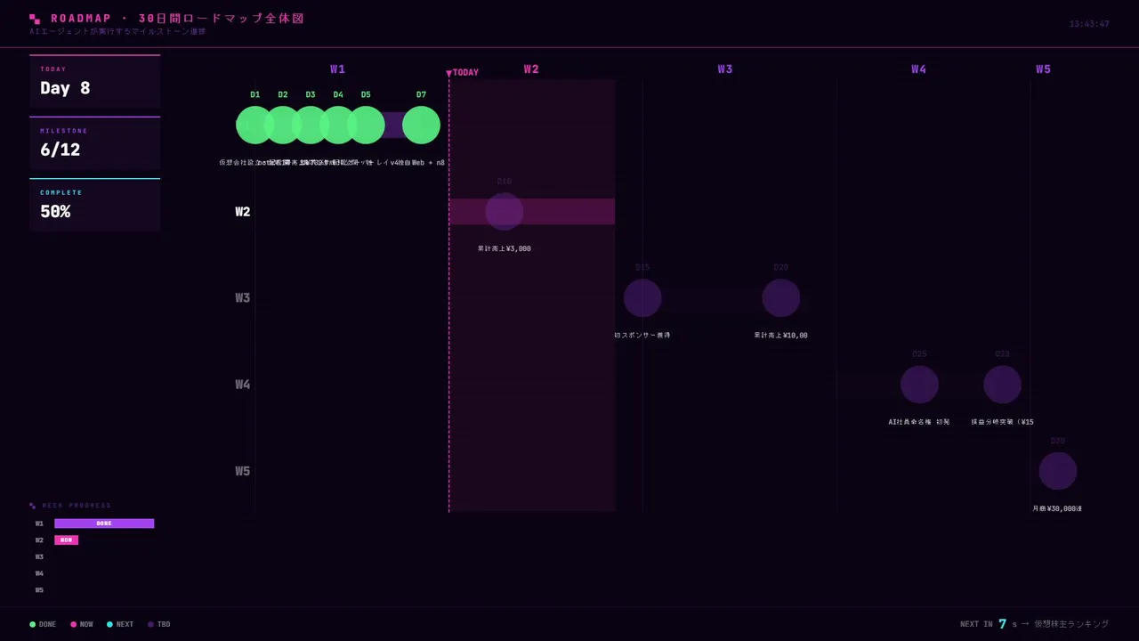The height and width of the screenshot is (641, 1139).
Task: Click the D5 day label
Action: 366,94
